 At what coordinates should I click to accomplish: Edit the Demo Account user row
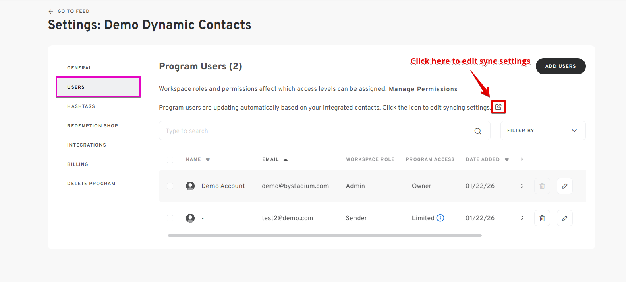click(565, 186)
